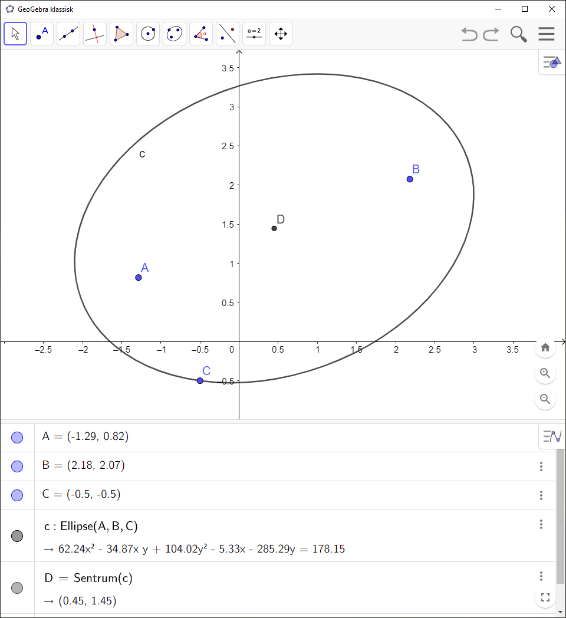This screenshot has height=618, width=566.
Task: Pick the Polygon tool
Action: tap(121, 34)
